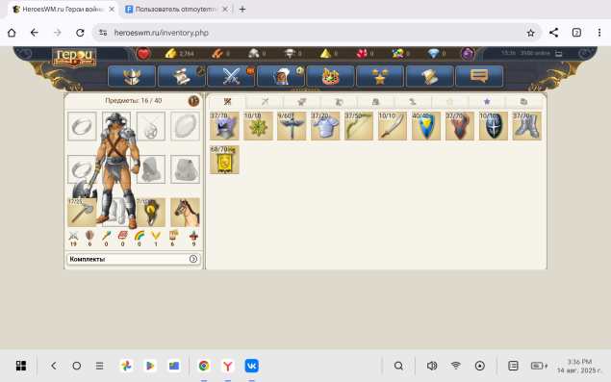Open the tavern beer mug menu
This screenshot has width=611, height=382.
281,76
